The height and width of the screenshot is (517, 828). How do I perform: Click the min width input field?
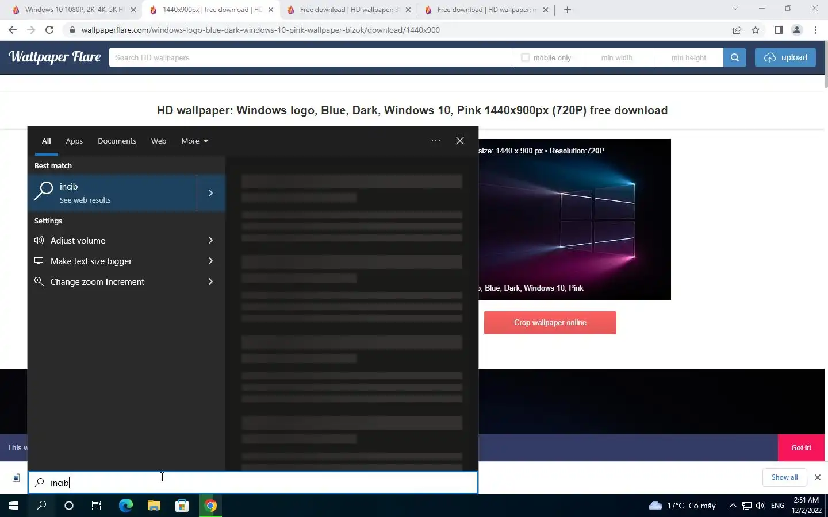click(x=618, y=57)
